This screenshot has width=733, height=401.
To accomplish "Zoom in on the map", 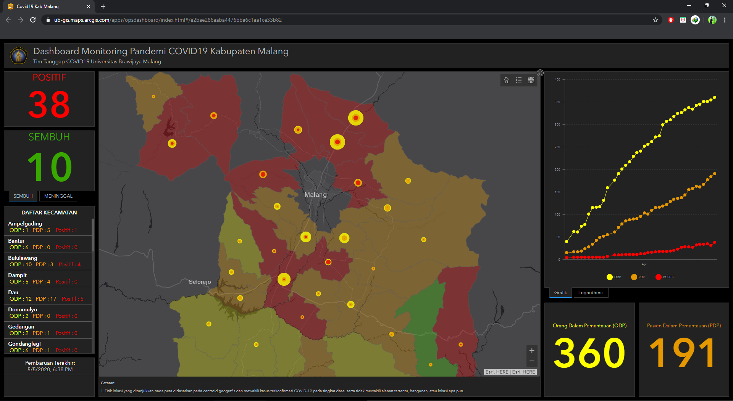I will point(532,351).
